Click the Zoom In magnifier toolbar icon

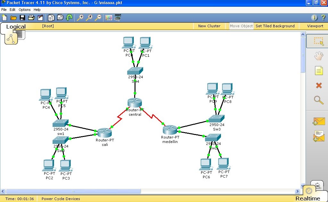[x=80, y=18]
